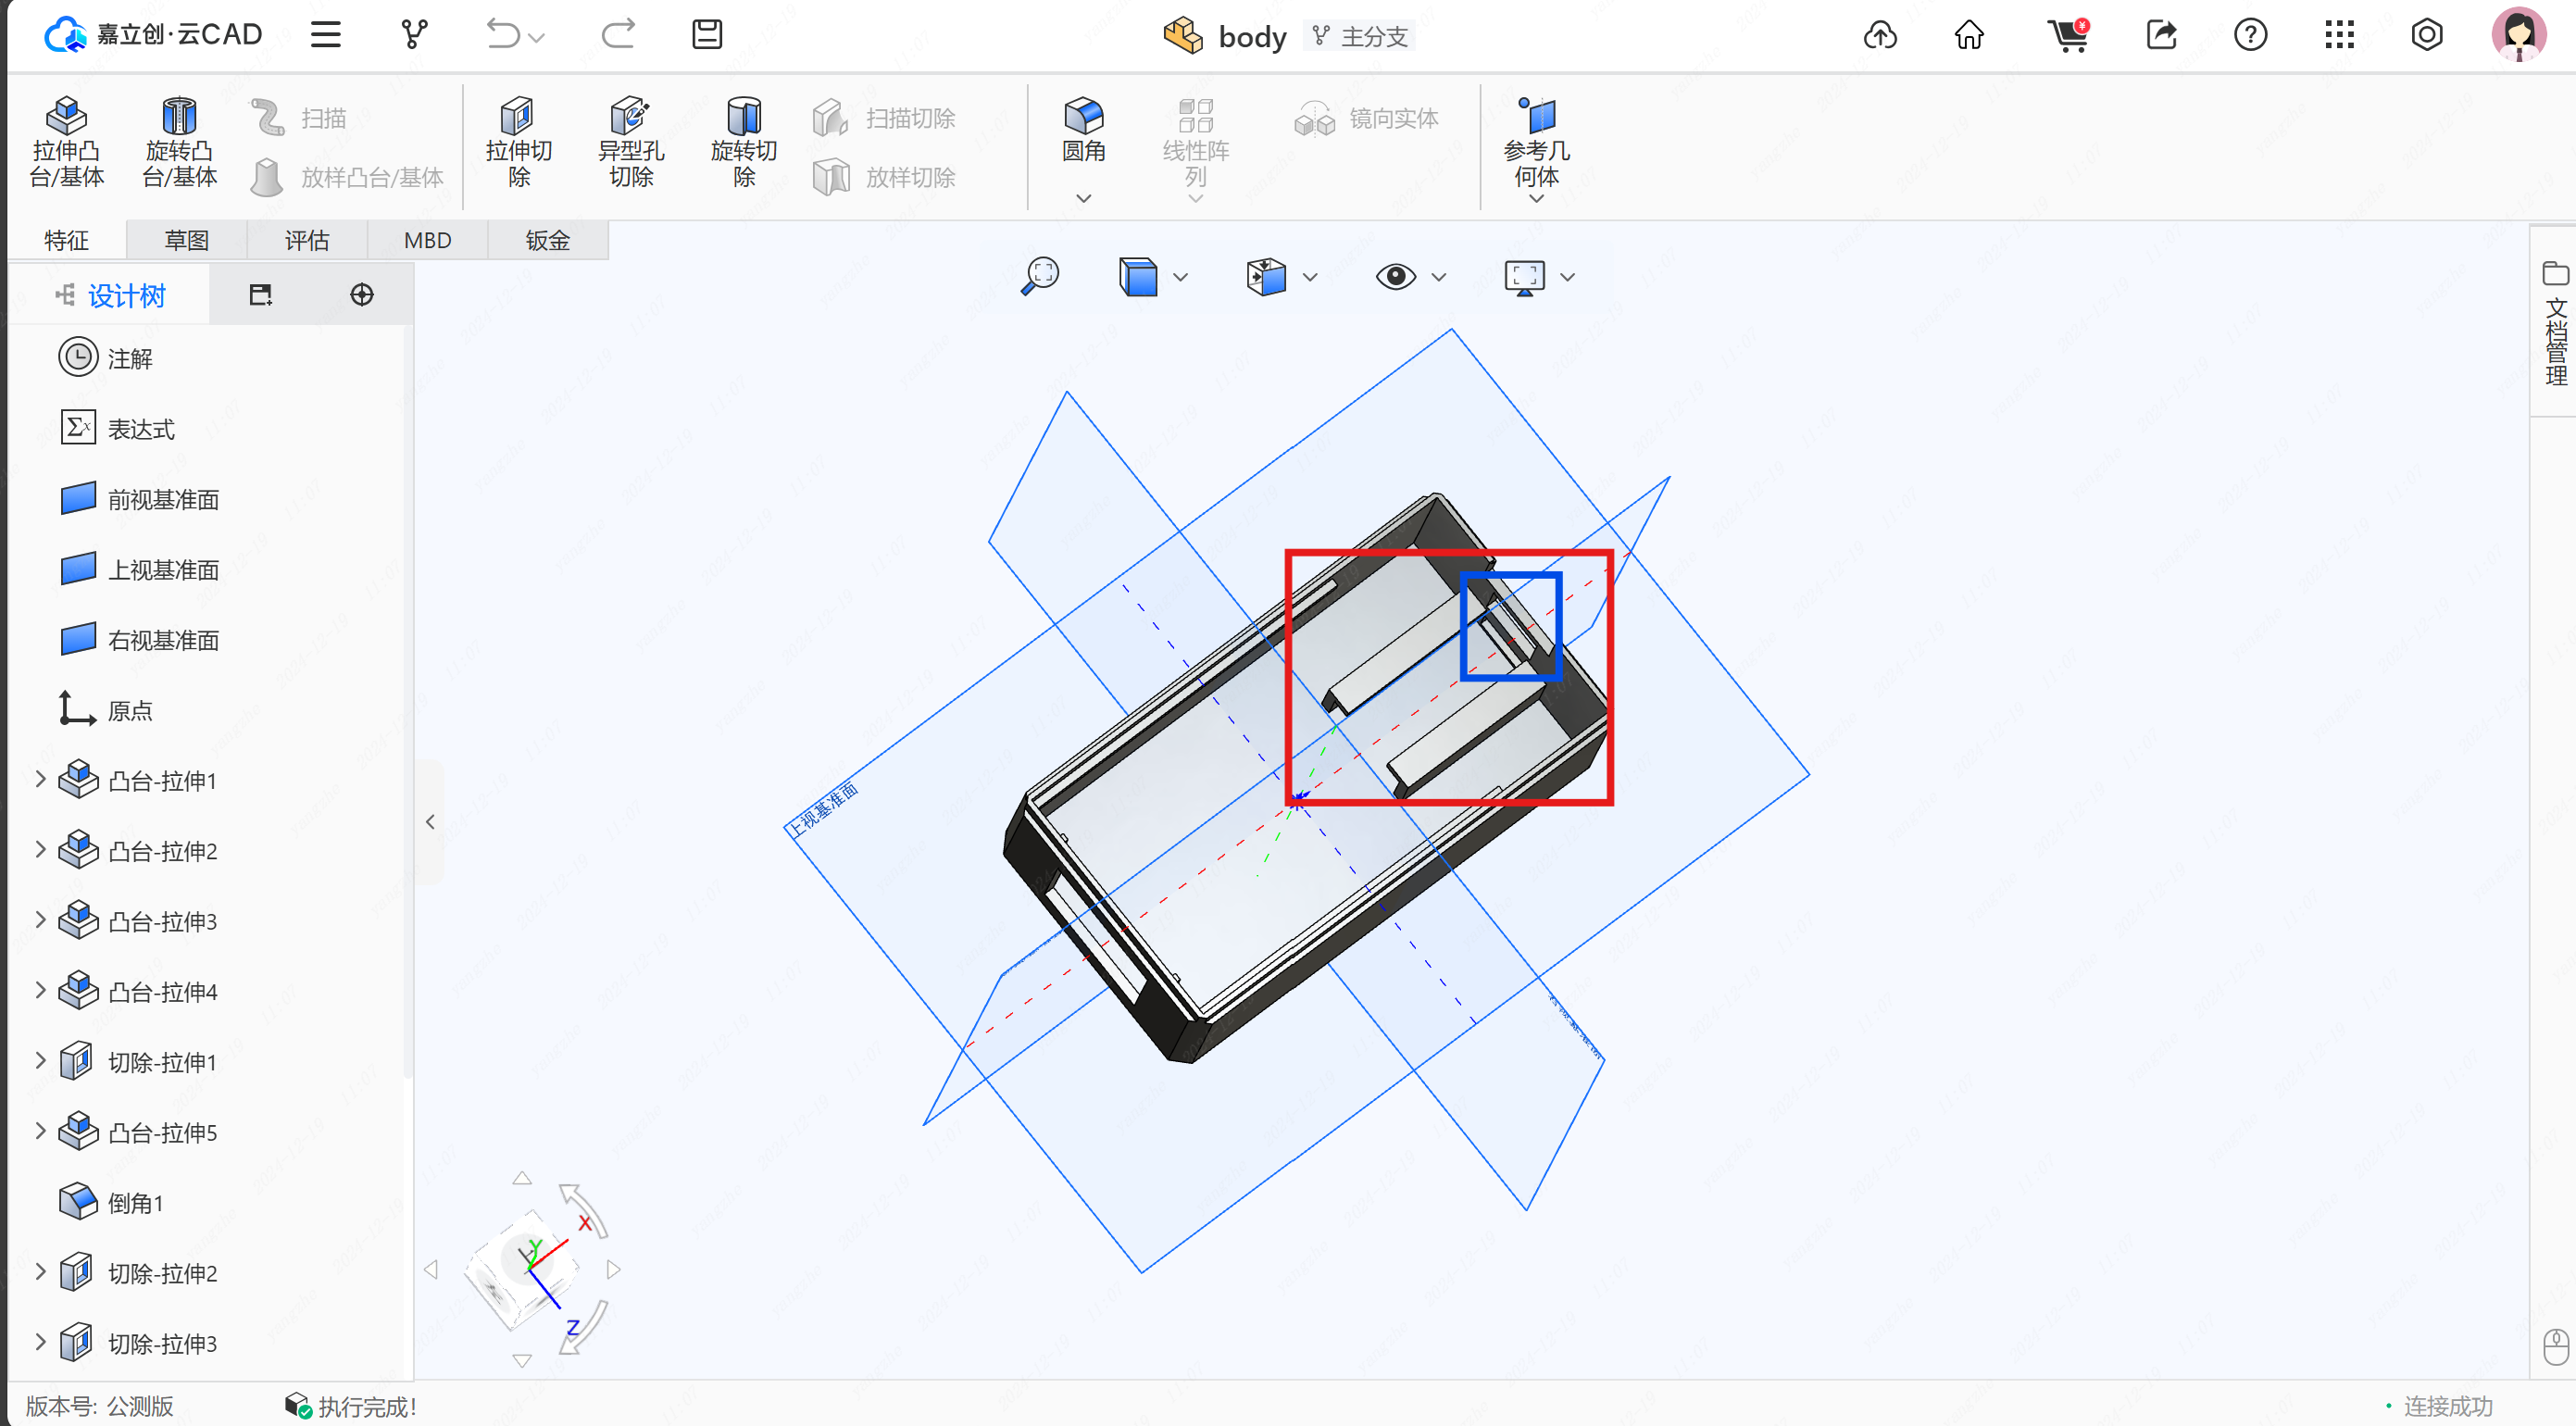Select the Revolve Boss/Base (旋转凸台/基体) tool
Viewport: 2576px width, 1426px height.
tap(179, 141)
